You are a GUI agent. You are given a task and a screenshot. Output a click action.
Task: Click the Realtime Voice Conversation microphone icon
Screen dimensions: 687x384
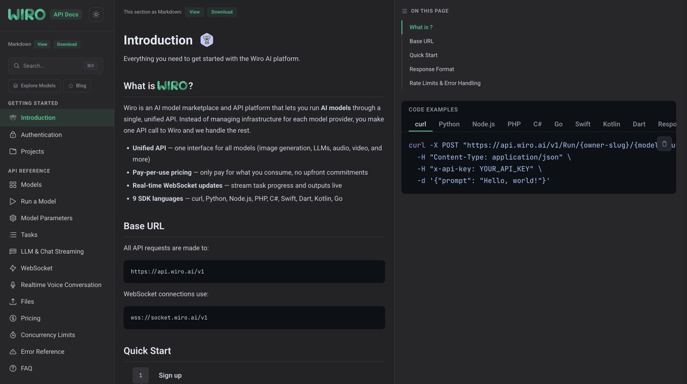13,285
